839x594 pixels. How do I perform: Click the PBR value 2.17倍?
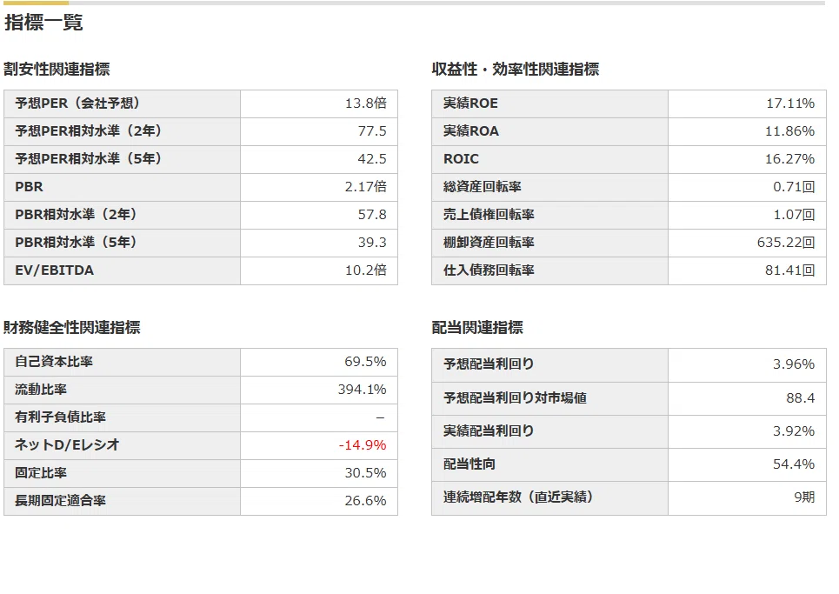coord(365,187)
